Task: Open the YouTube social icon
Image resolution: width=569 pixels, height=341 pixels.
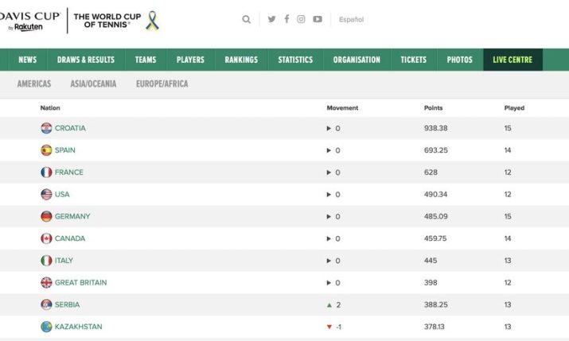Action: pos(318,20)
